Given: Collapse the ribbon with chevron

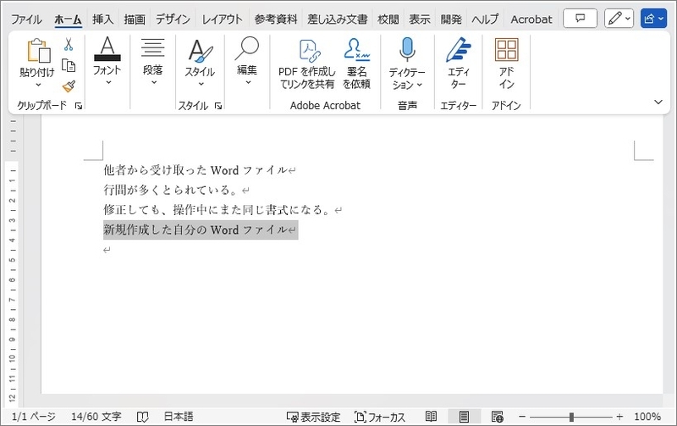Looking at the screenshot, I should click(658, 102).
